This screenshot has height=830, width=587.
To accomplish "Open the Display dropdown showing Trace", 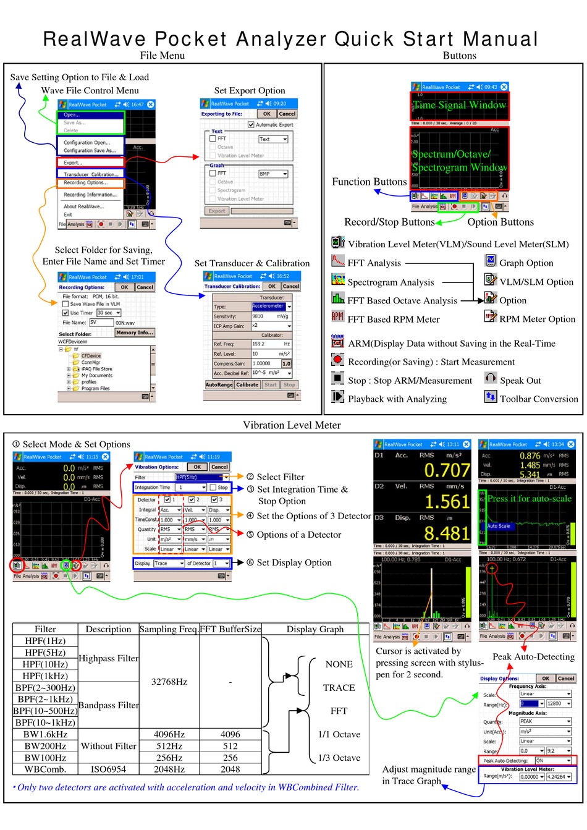I will coord(169,563).
